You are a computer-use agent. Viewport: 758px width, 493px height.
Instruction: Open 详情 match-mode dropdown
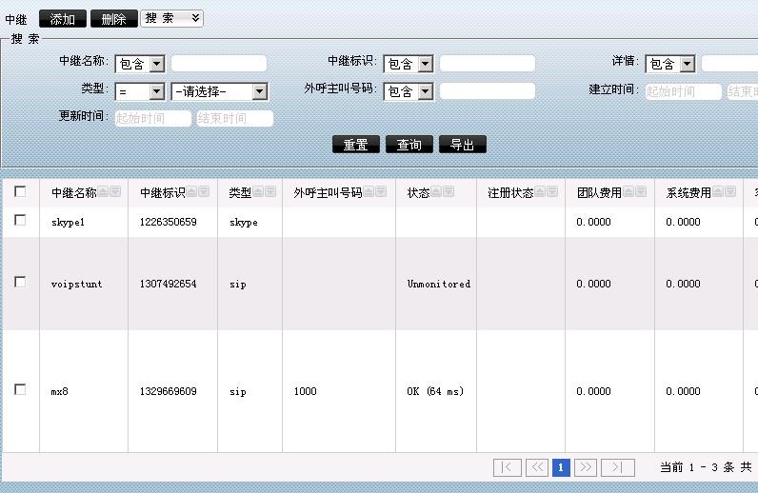coord(670,64)
